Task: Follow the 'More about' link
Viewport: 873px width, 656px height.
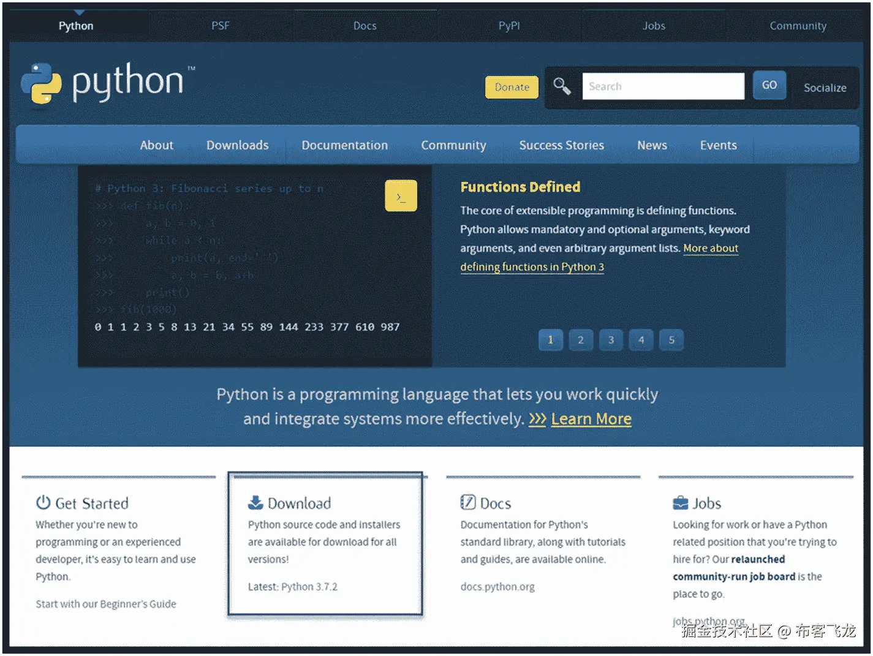Action: point(711,248)
